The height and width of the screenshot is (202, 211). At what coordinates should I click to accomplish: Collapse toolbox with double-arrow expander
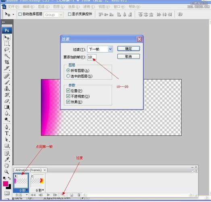(4, 22)
